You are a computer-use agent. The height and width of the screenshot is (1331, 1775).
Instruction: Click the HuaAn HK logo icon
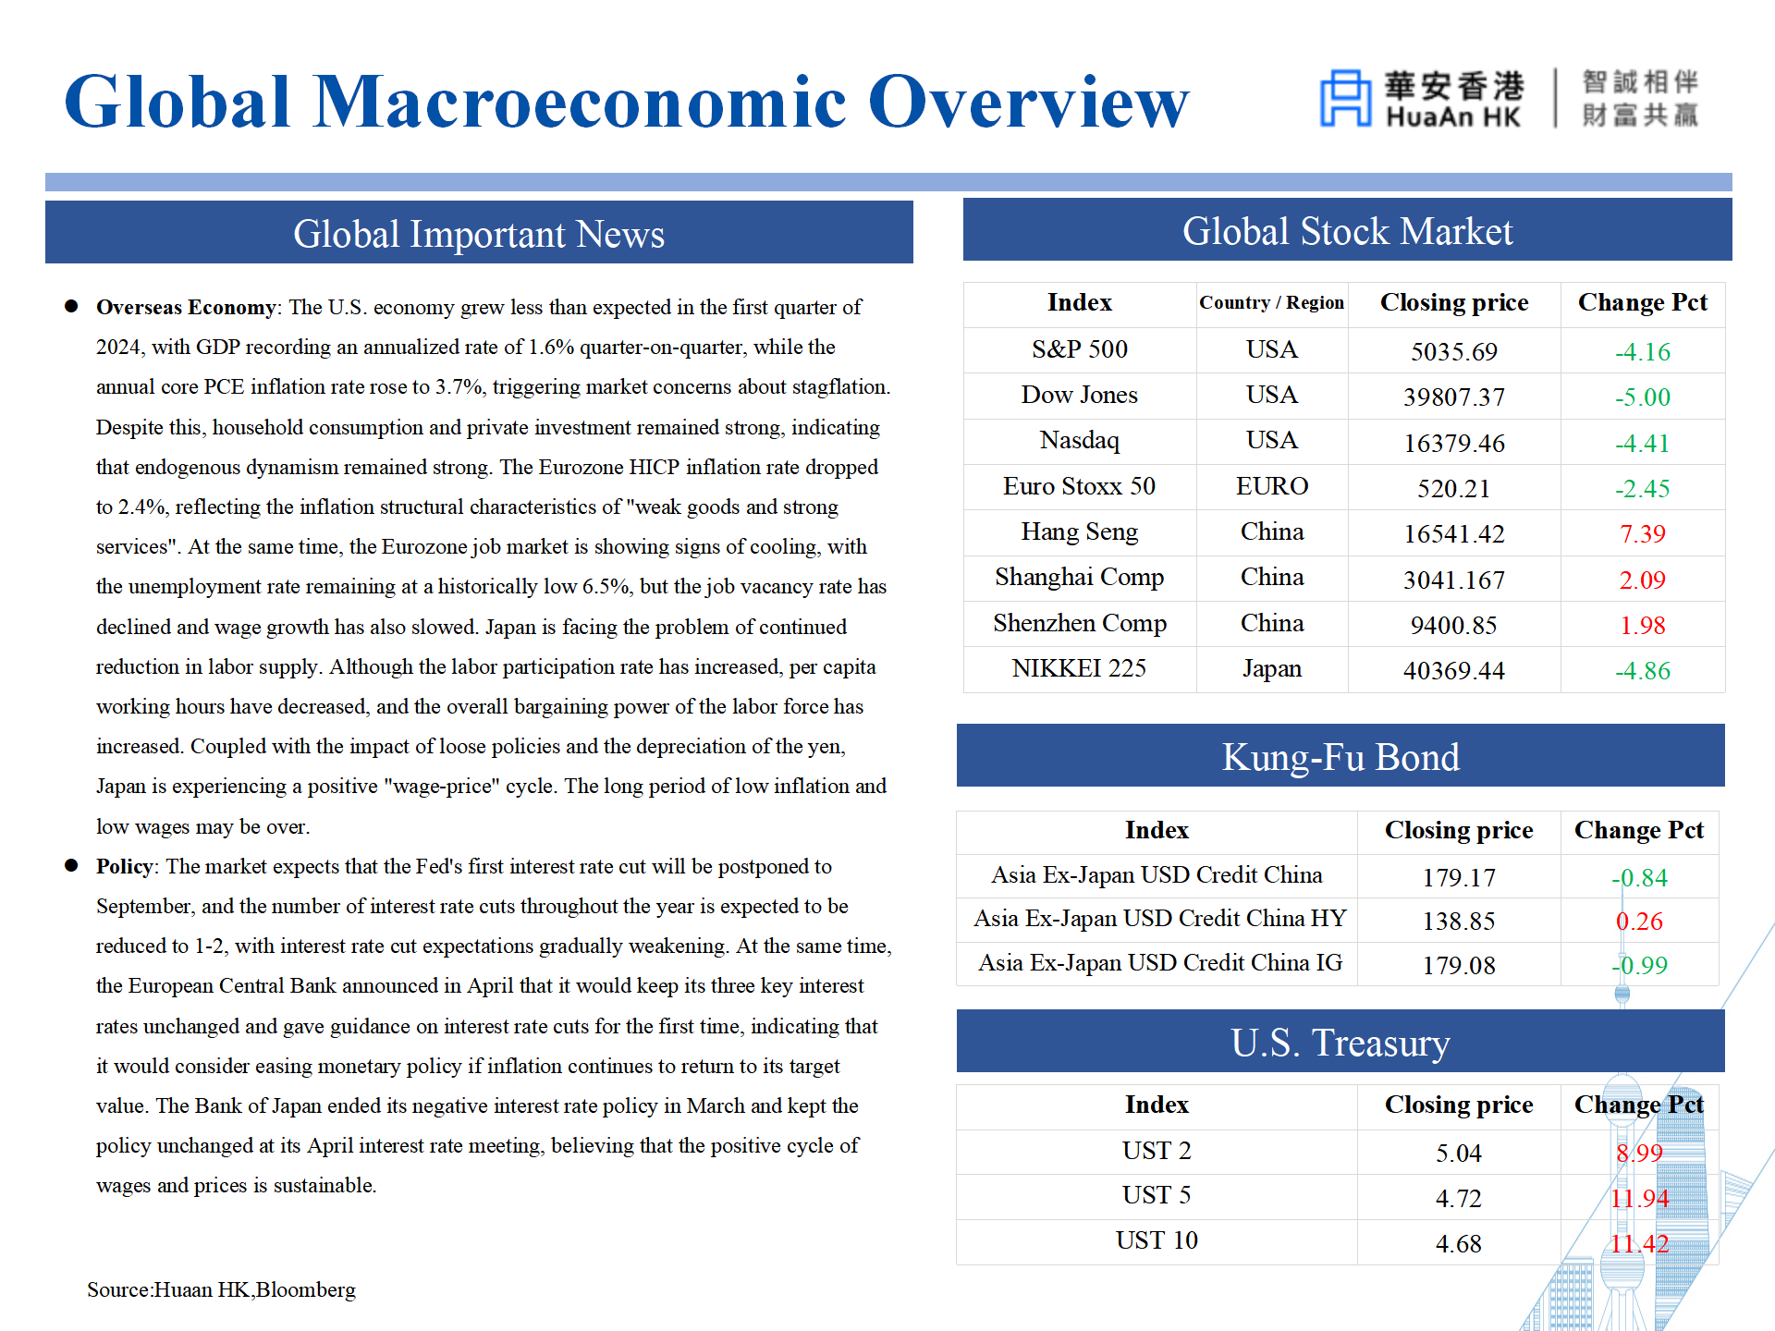(1345, 98)
